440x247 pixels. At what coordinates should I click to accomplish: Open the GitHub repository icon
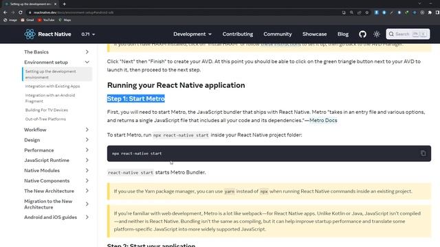(x=362, y=34)
